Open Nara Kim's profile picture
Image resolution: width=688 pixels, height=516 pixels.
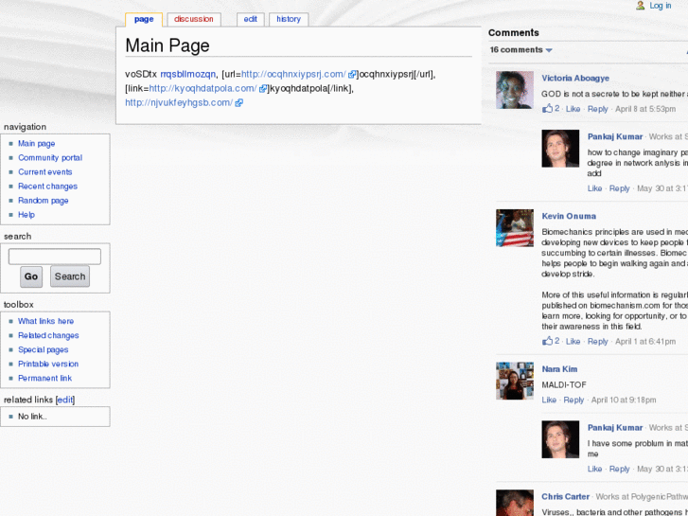[x=515, y=381]
